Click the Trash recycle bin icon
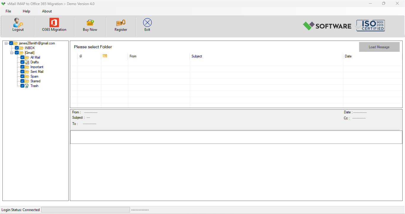Screen dimensions: 405x214 click(27, 86)
